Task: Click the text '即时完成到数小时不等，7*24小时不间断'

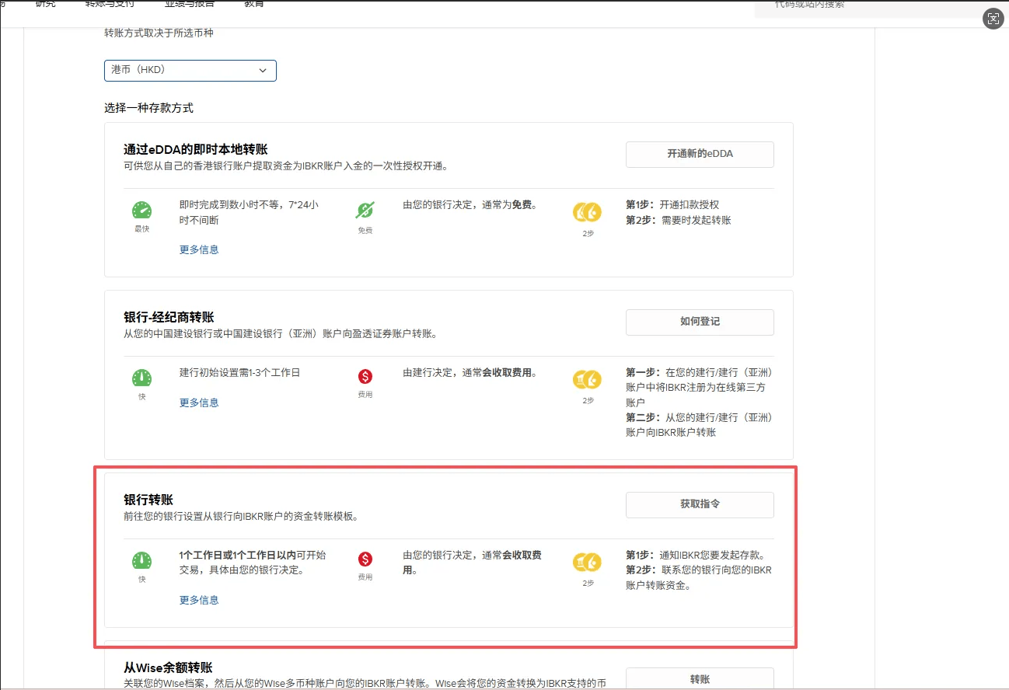Action: pyautogui.click(x=249, y=213)
